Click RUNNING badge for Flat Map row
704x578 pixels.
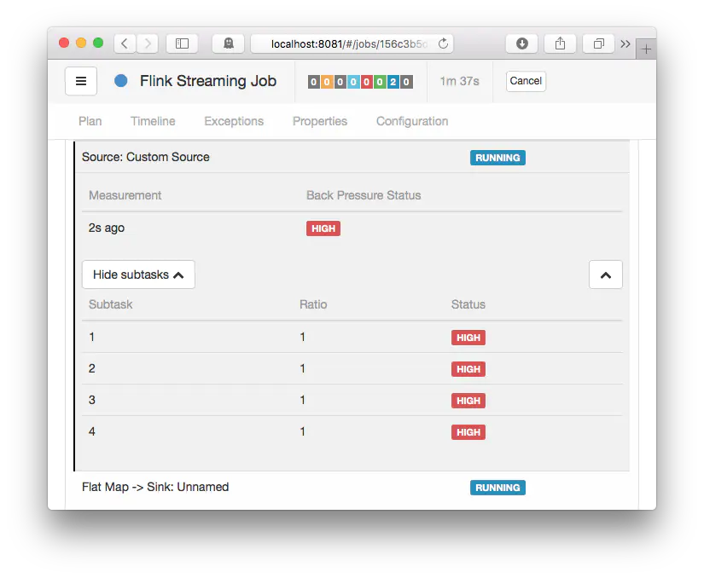tap(497, 488)
